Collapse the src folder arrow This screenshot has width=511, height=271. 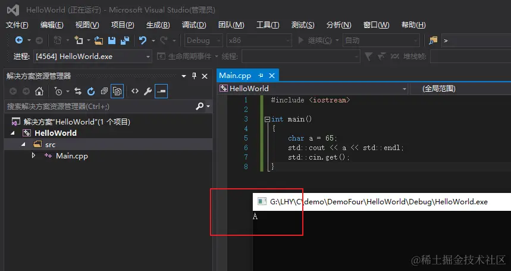(23, 145)
